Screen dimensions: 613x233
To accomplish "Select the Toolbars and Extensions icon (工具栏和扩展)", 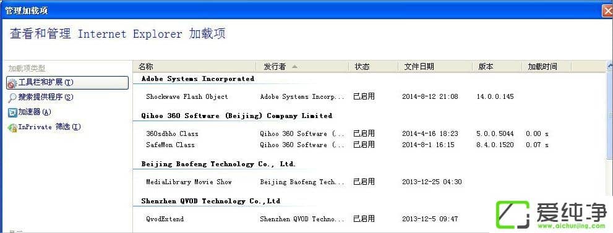I will point(12,83).
